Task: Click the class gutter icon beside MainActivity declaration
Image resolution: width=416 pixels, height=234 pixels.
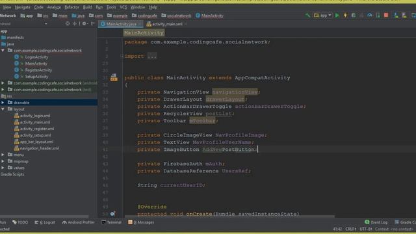Action: (x=114, y=77)
